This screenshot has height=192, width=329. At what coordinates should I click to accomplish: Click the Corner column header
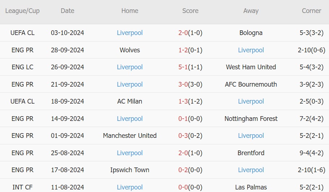pos(311,11)
